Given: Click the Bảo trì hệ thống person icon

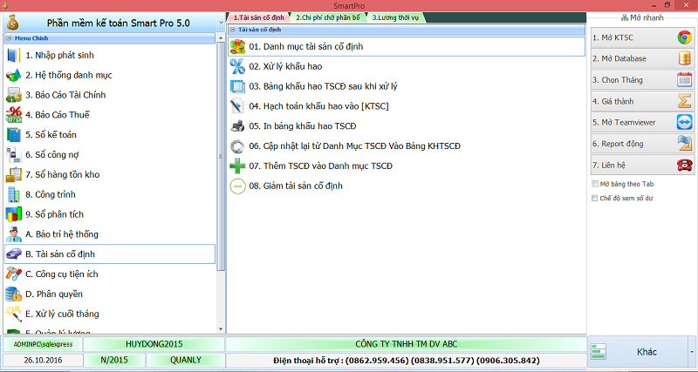Looking at the screenshot, I should click(x=13, y=234).
